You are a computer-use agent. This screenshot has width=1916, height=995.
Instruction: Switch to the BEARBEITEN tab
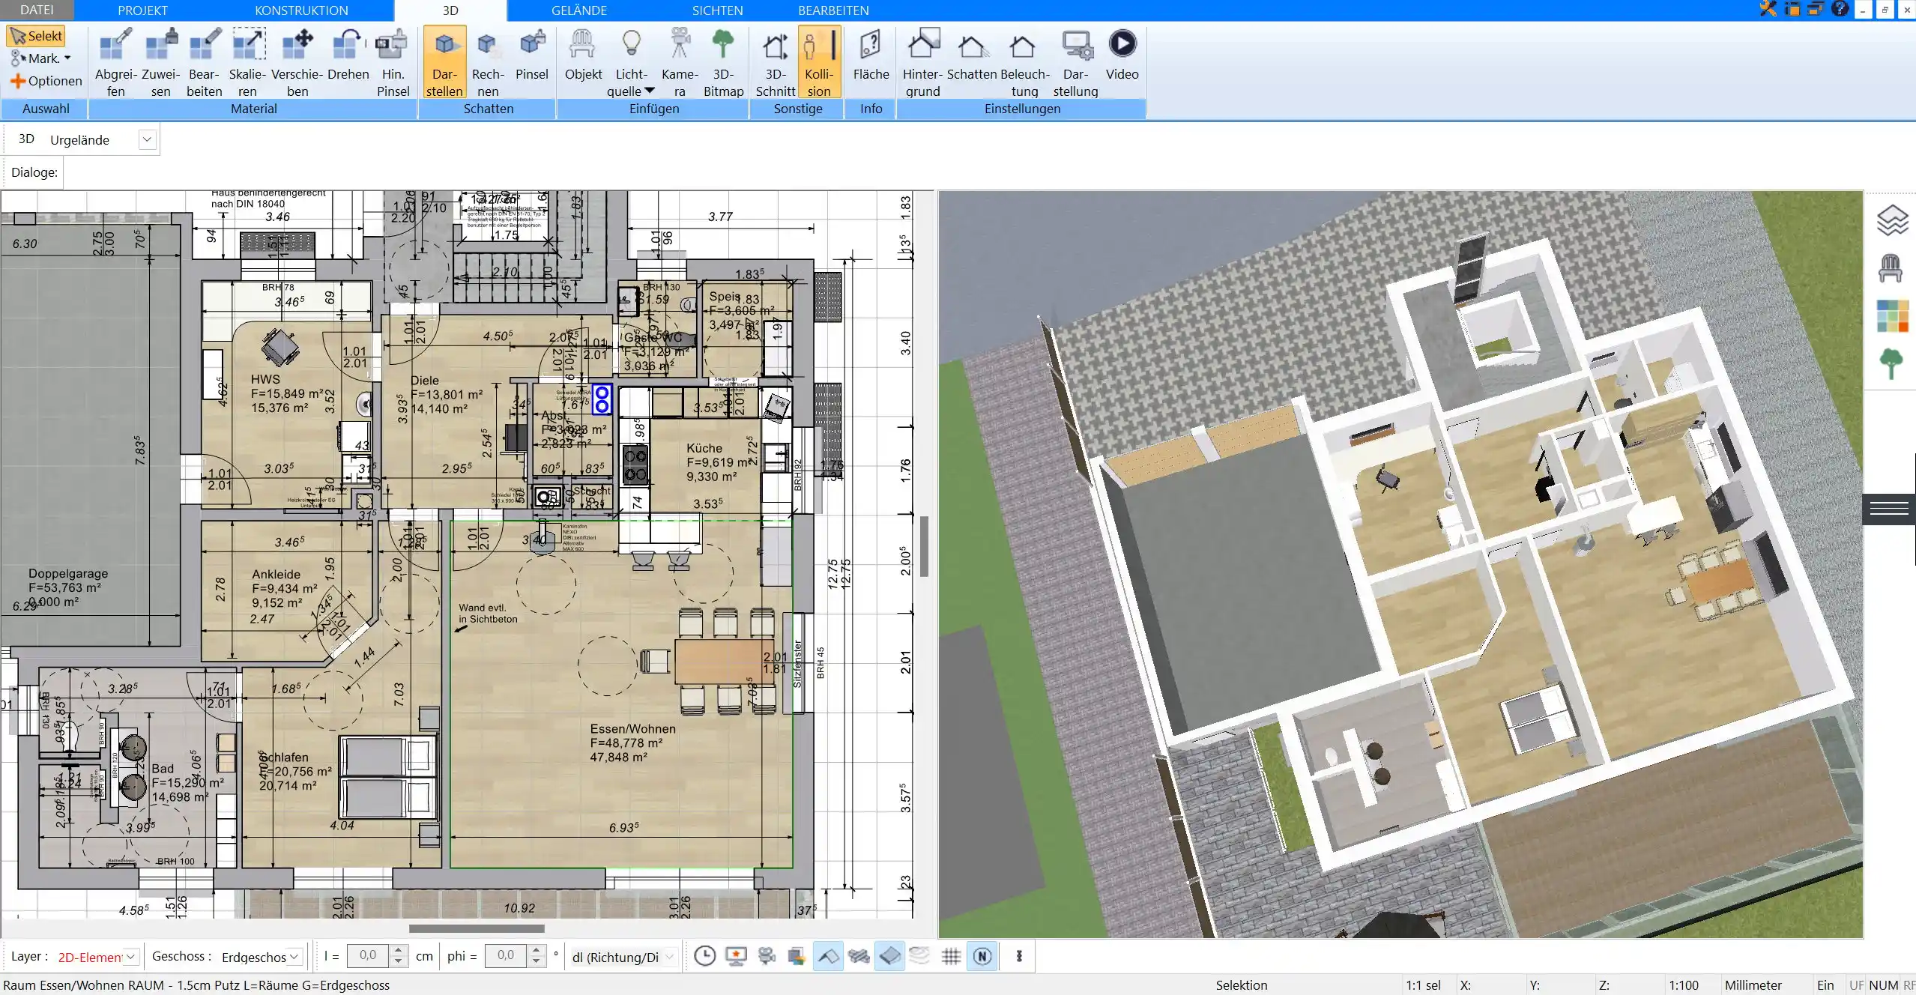(833, 10)
